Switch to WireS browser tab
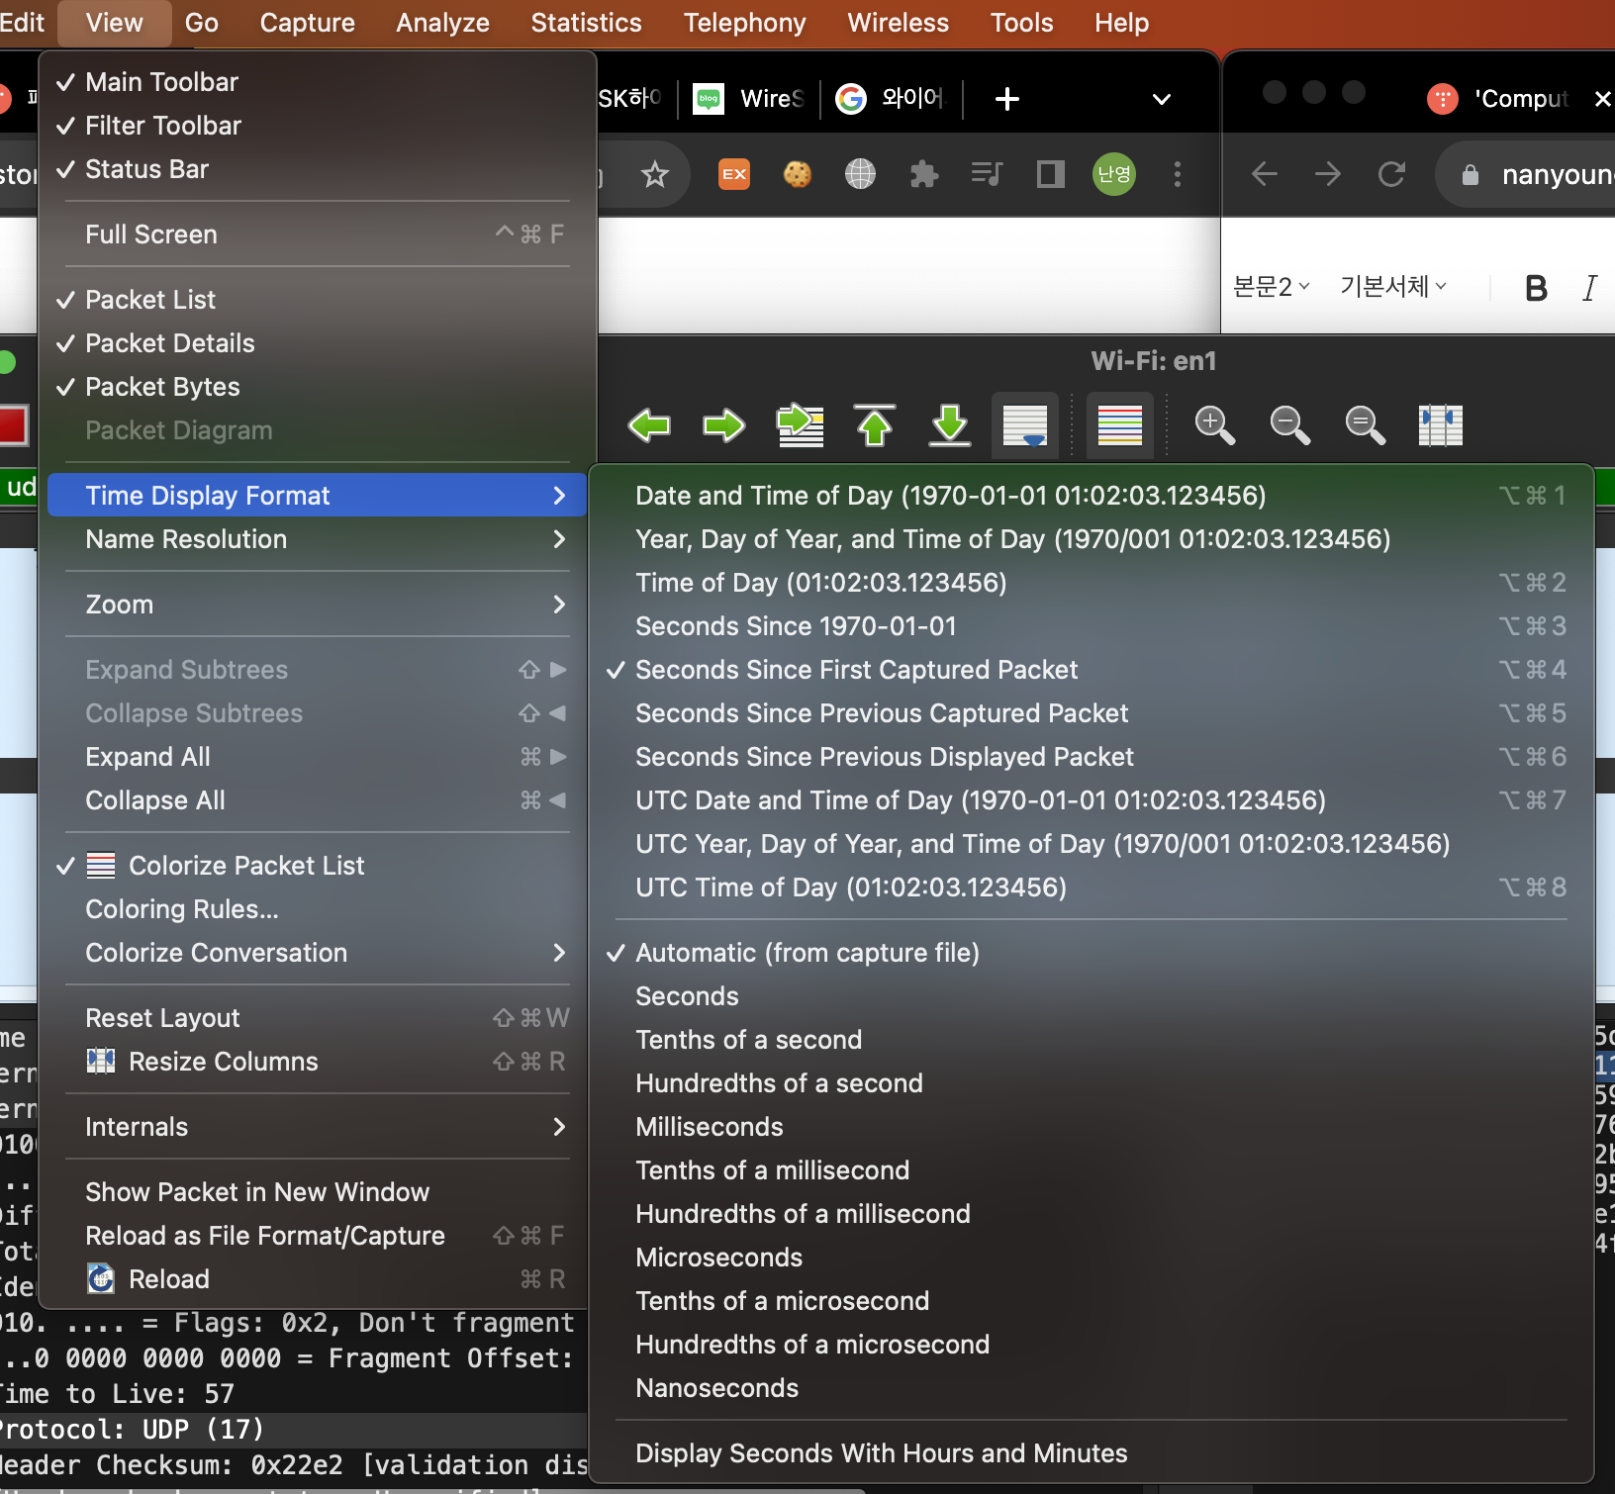The height and width of the screenshot is (1494, 1615). pyautogui.click(x=749, y=99)
